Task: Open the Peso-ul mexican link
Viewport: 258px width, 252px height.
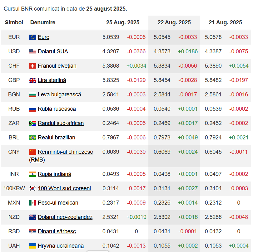Action: pyautogui.click(x=58, y=203)
